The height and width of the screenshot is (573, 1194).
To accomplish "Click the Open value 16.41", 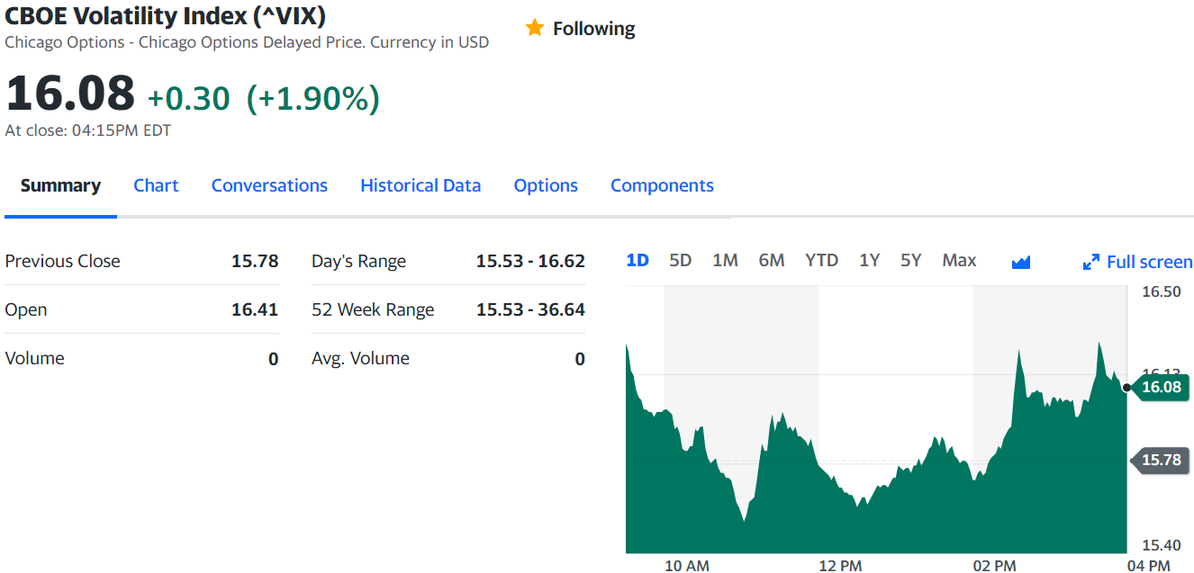I will coord(255,309).
